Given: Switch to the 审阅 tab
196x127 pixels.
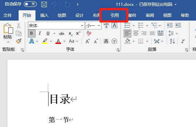Looking at the screenshot, I should [150, 15].
